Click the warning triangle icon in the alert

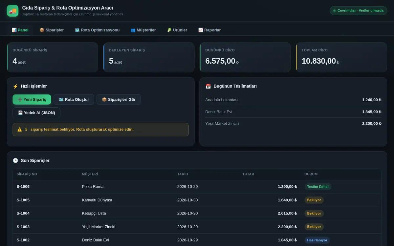coord(20,130)
